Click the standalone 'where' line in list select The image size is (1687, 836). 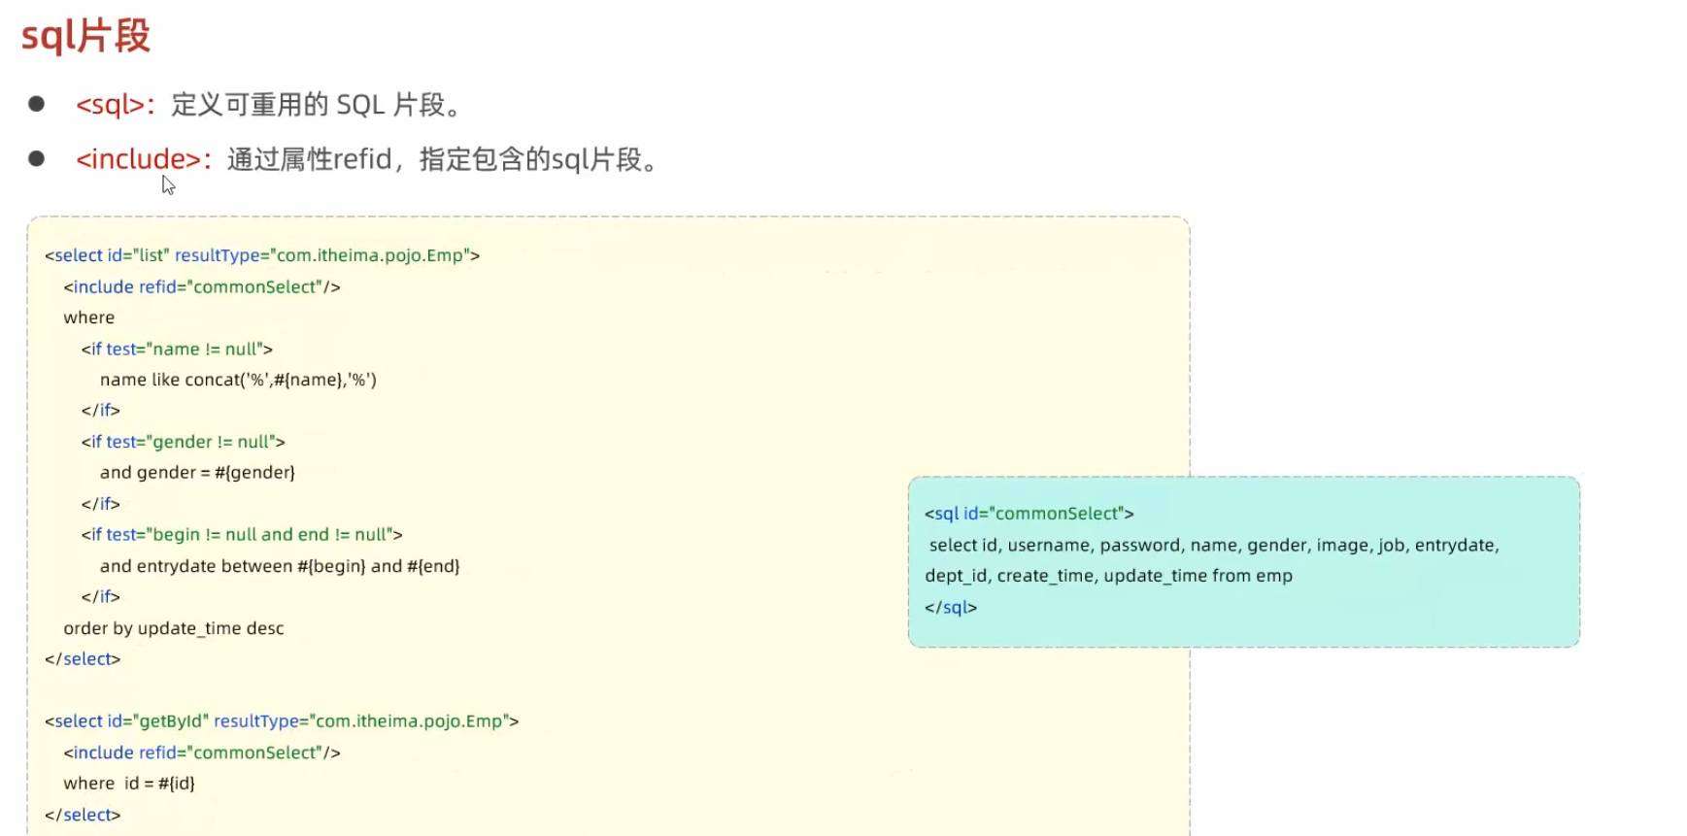pyautogui.click(x=89, y=318)
